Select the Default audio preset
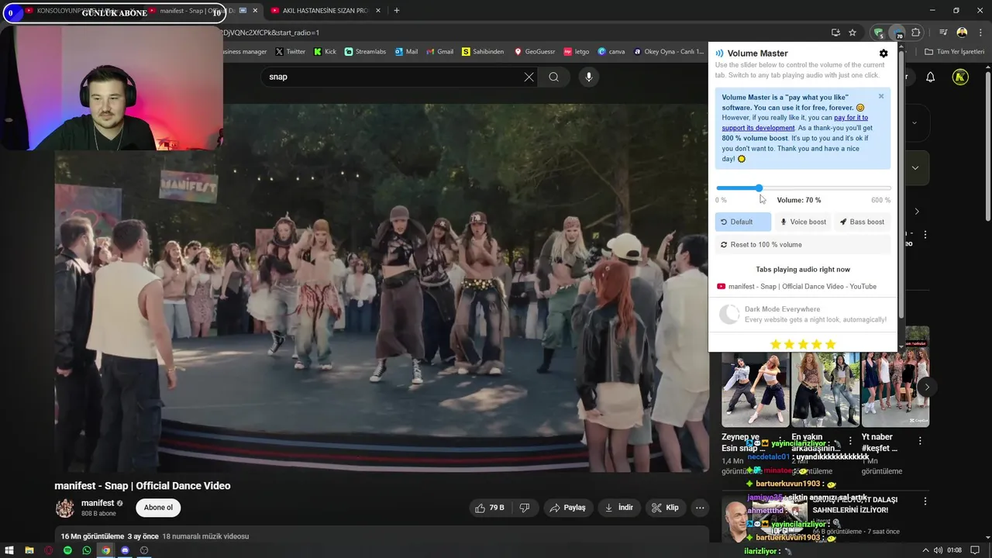This screenshot has height=558, width=992. coord(742,222)
